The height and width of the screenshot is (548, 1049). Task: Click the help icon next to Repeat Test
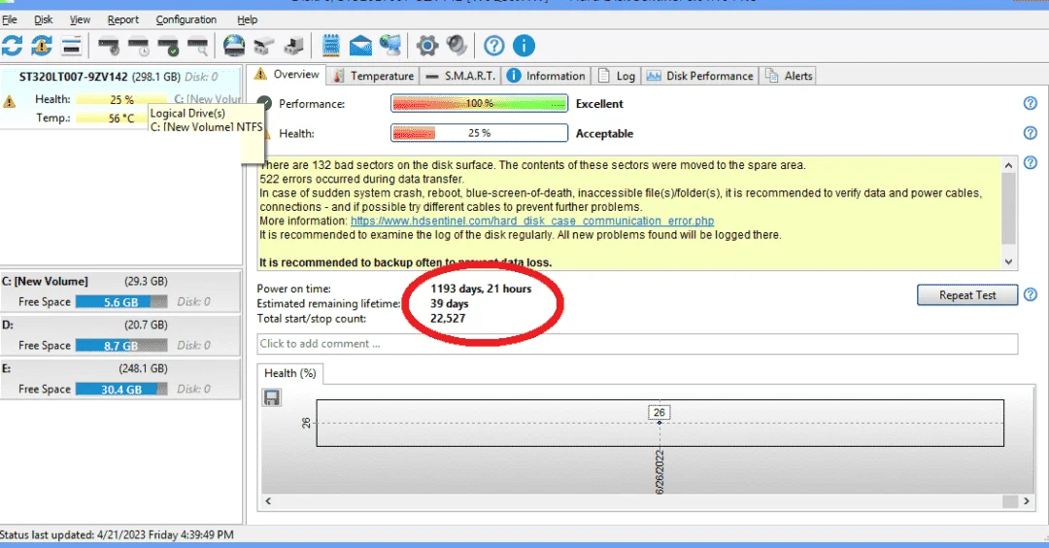pyautogui.click(x=1031, y=294)
